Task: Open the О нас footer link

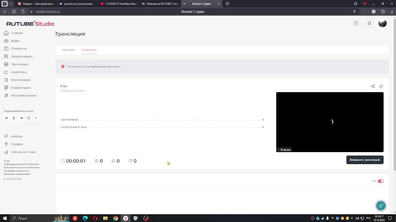Action: click(7, 161)
